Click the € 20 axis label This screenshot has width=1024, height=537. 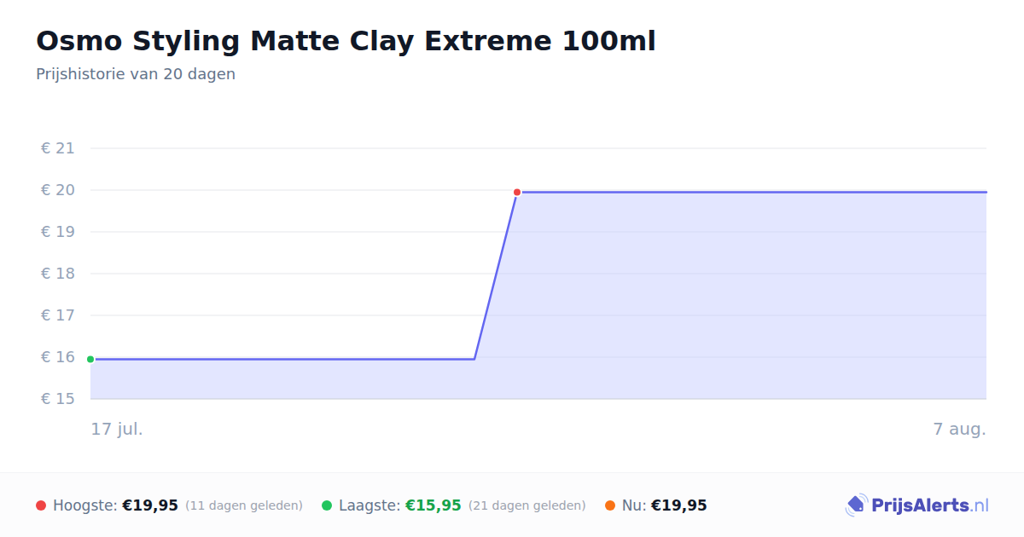58,190
